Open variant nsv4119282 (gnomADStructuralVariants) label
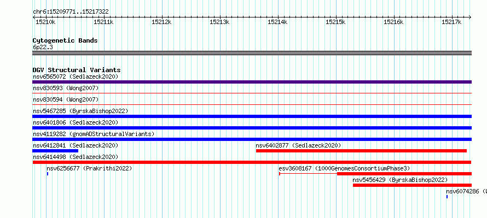 point(94,134)
